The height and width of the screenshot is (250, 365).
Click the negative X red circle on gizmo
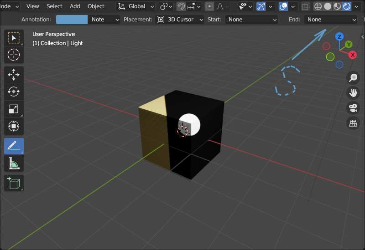(326, 46)
